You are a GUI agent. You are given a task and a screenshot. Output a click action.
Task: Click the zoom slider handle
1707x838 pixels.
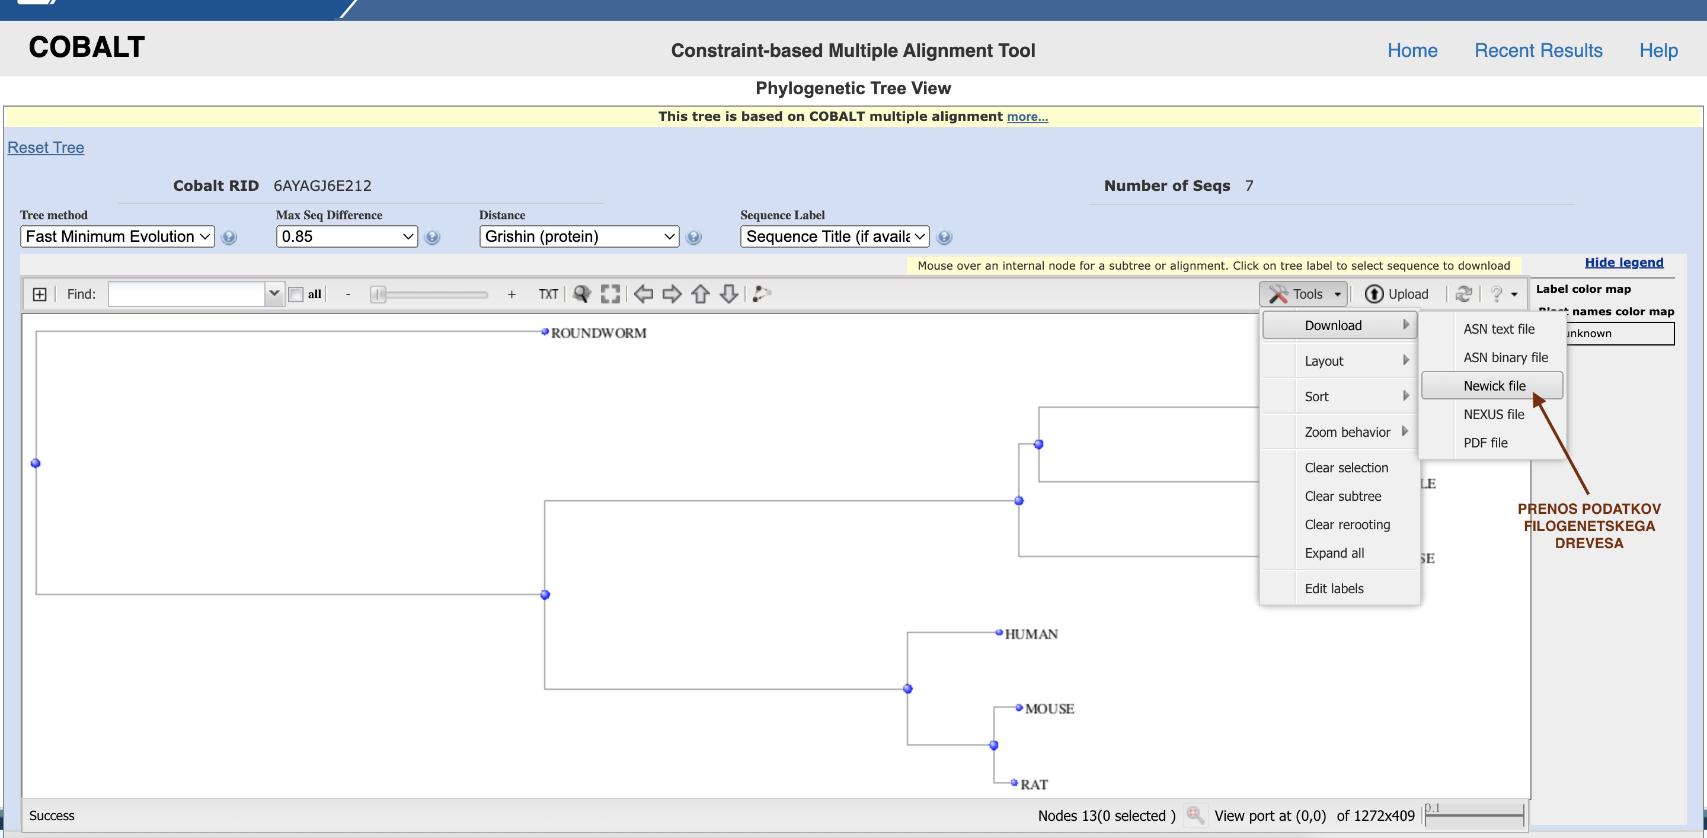coord(378,294)
